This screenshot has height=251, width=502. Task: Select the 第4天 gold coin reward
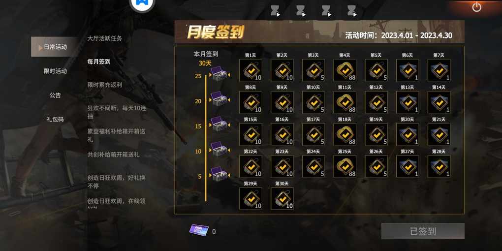click(345, 70)
